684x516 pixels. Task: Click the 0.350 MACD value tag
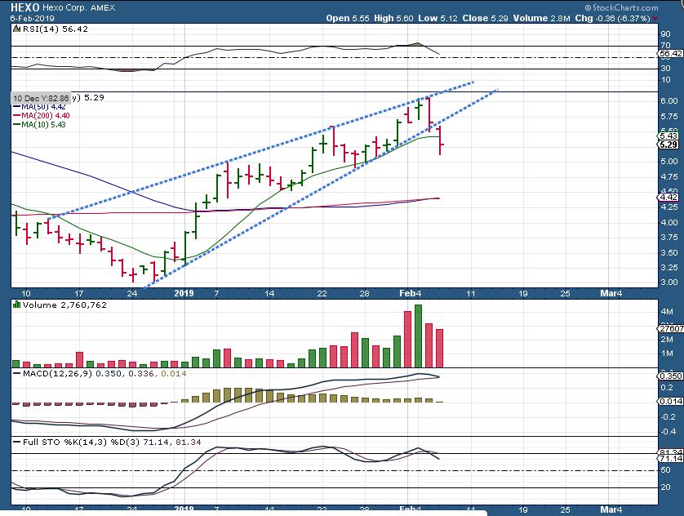[x=668, y=376]
